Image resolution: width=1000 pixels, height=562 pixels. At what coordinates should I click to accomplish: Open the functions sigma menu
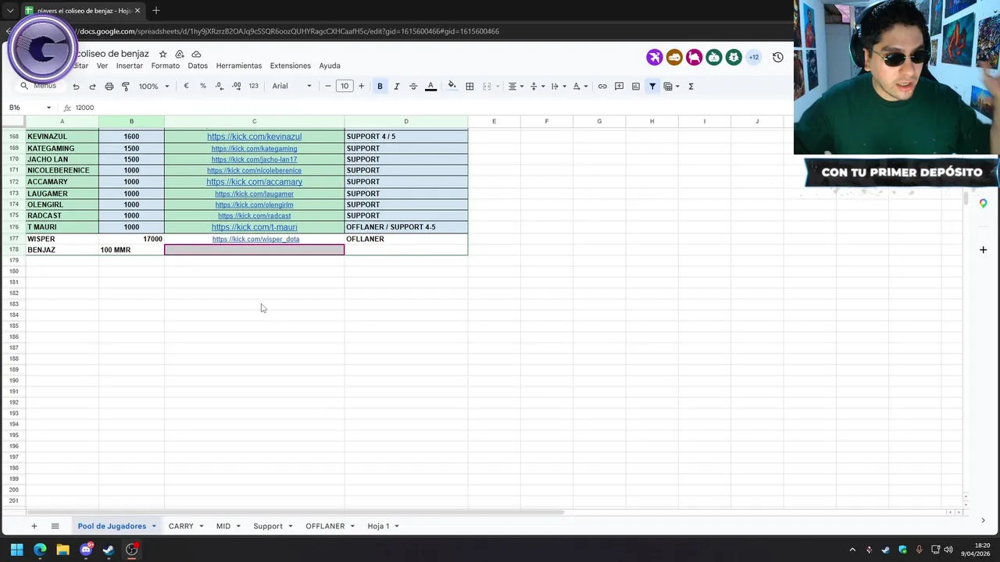pyautogui.click(x=691, y=87)
